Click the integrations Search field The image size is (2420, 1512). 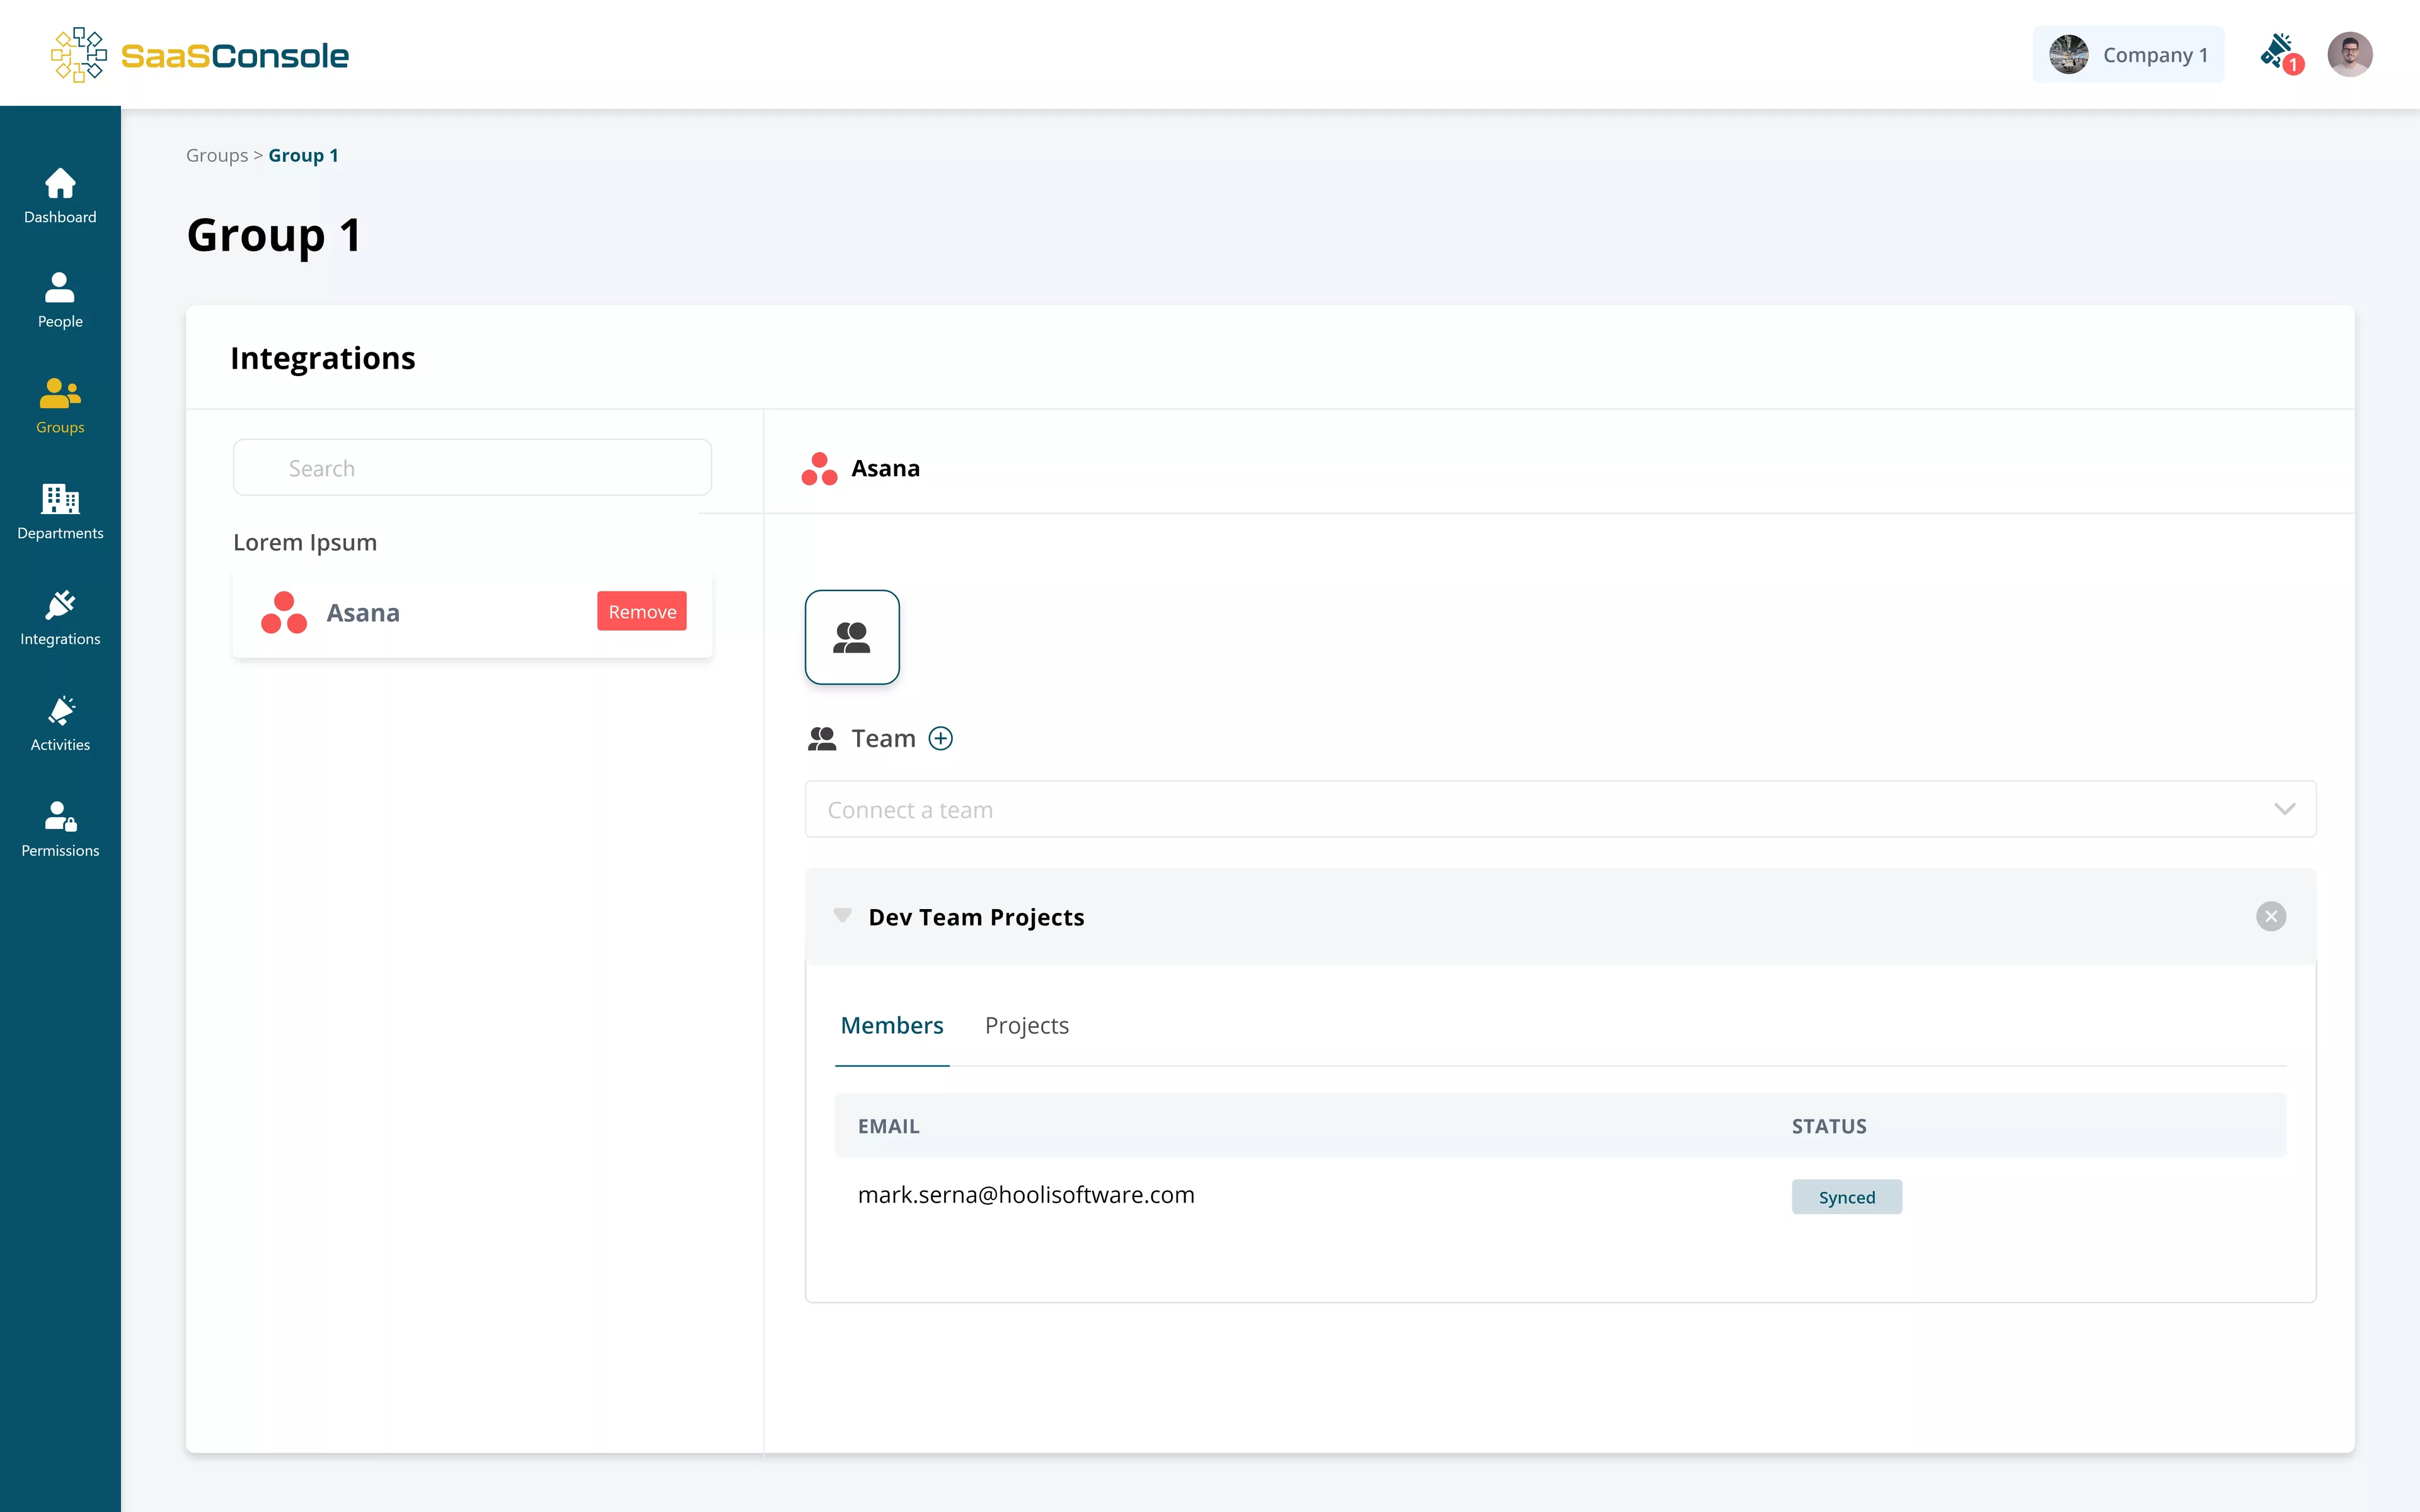click(x=472, y=468)
